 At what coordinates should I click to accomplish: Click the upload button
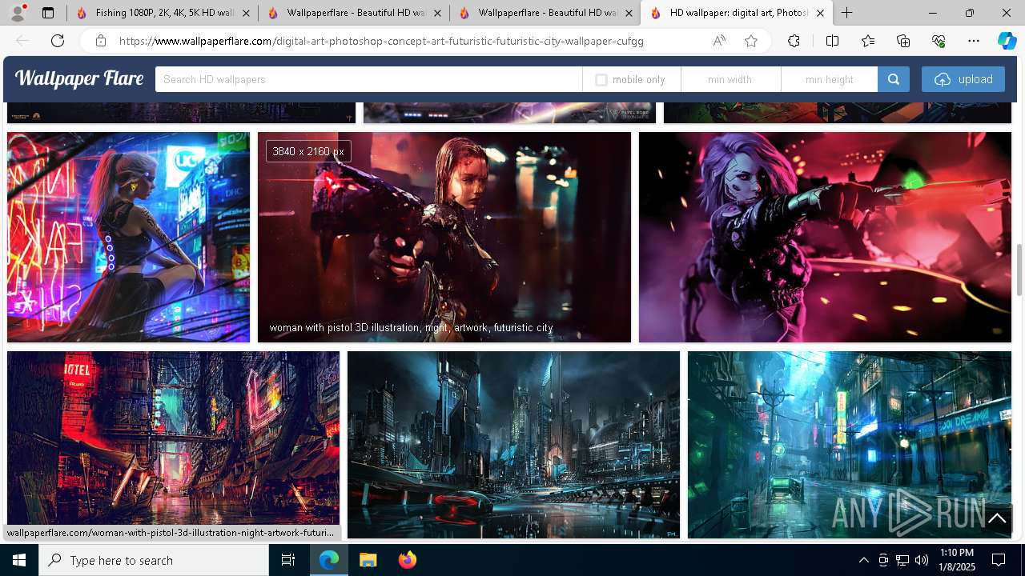(963, 79)
